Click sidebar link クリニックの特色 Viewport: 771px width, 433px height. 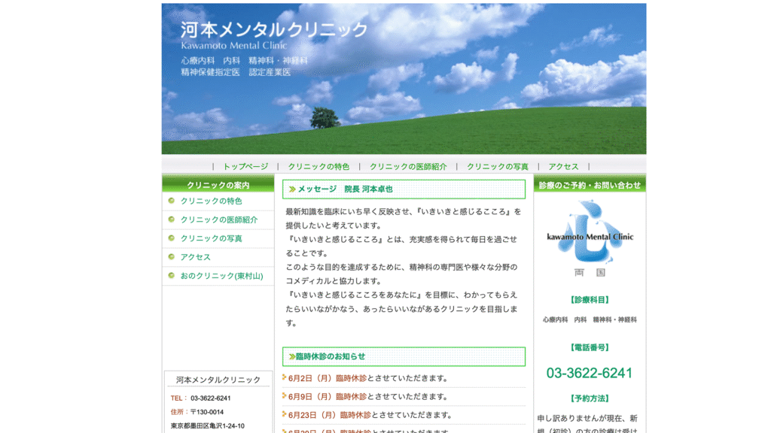(x=212, y=201)
